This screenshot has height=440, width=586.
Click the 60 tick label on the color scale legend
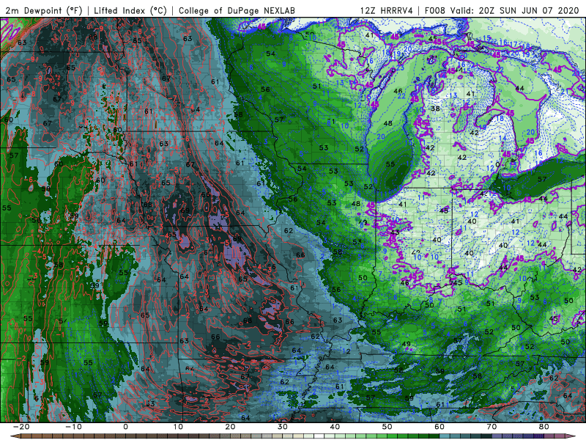(x=439, y=427)
